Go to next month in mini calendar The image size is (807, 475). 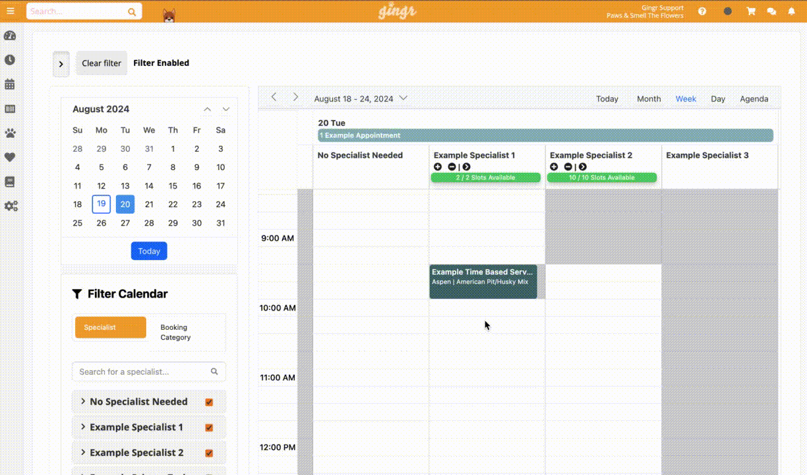pos(226,110)
